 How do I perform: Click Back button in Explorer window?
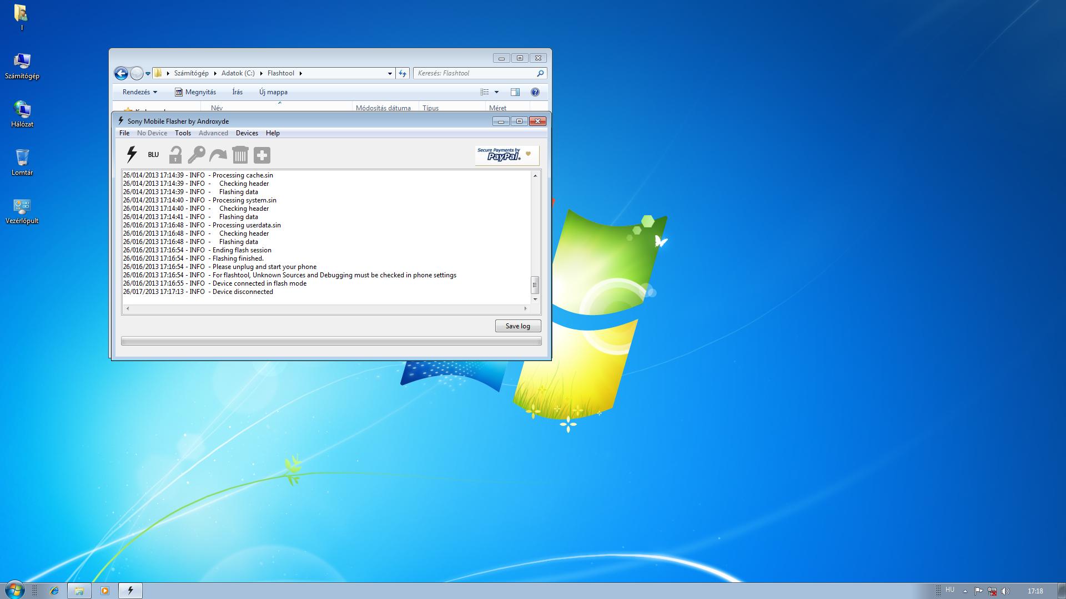121,73
